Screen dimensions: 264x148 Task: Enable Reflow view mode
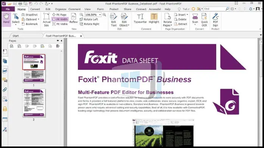(x=74, y=18)
